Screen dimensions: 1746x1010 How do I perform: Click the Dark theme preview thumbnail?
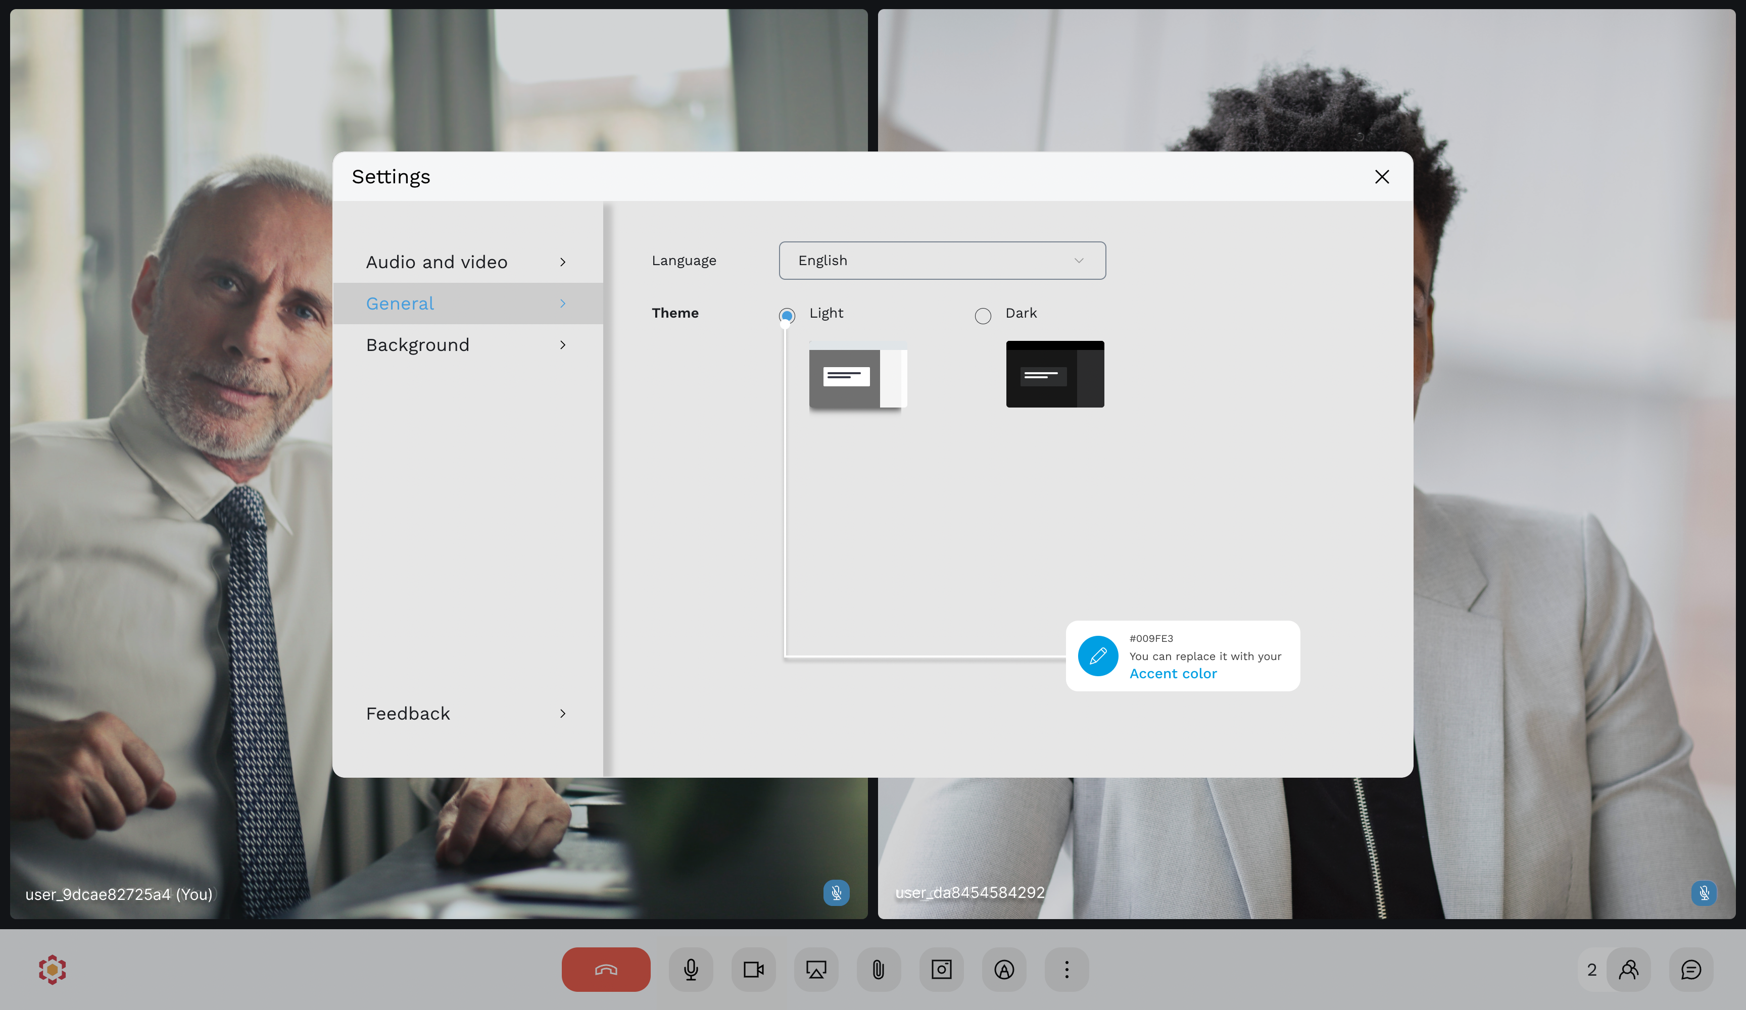(x=1055, y=374)
